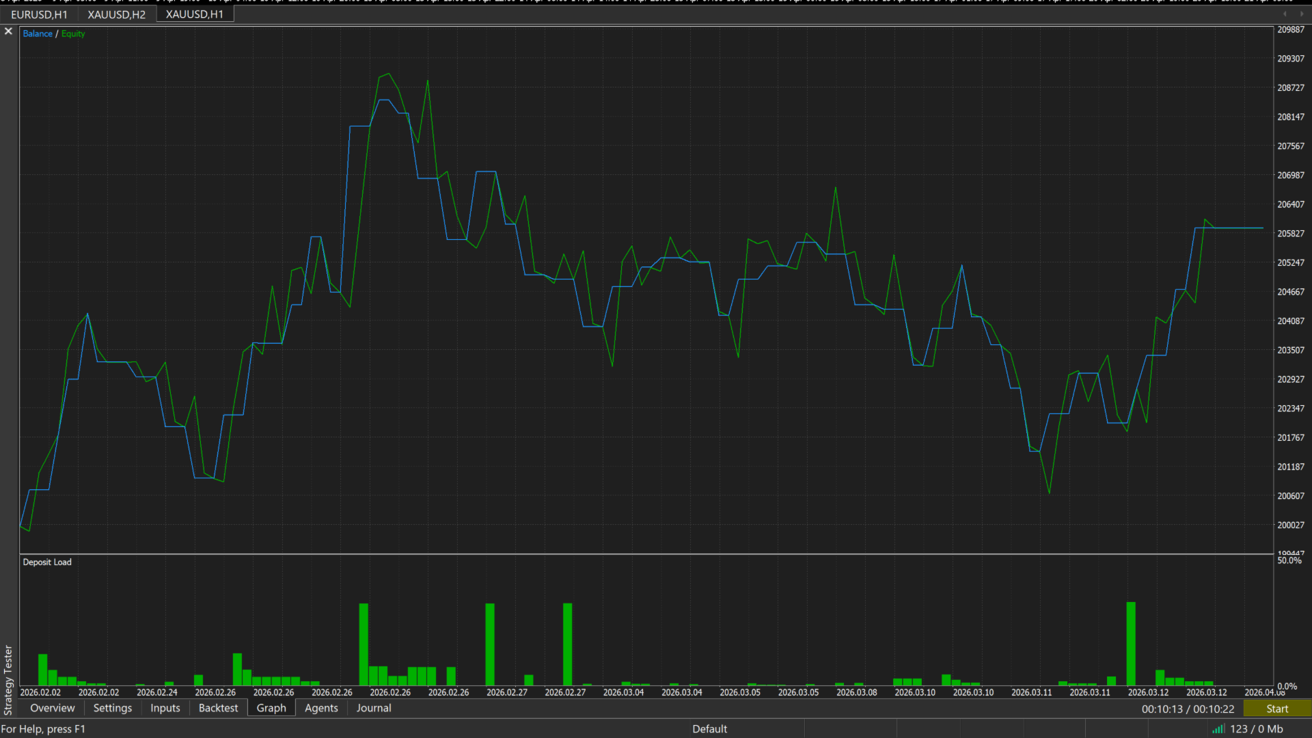Open the Settings tab

(112, 708)
